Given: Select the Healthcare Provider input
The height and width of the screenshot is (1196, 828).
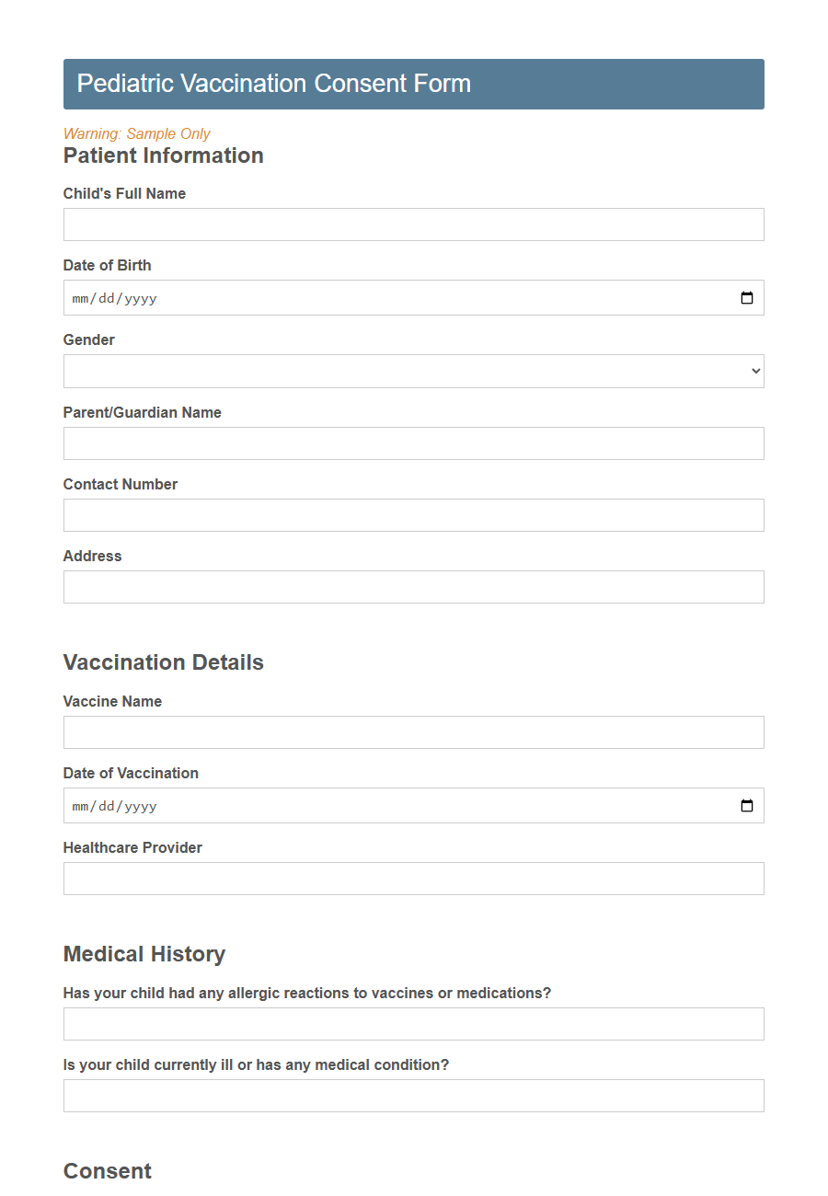Looking at the screenshot, I should coord(413,878).
